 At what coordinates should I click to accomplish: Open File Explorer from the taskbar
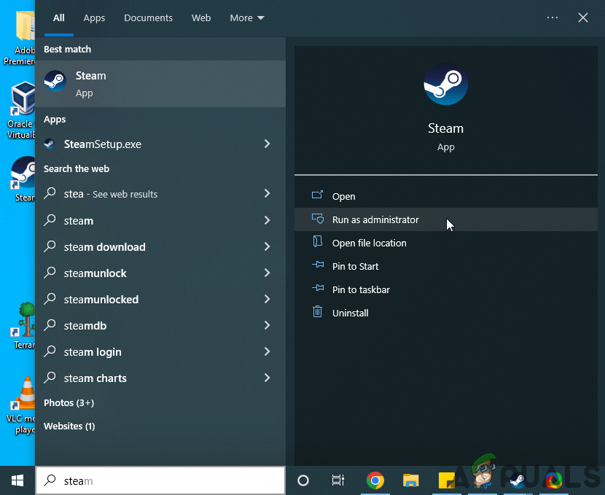[x=410, y=480]
